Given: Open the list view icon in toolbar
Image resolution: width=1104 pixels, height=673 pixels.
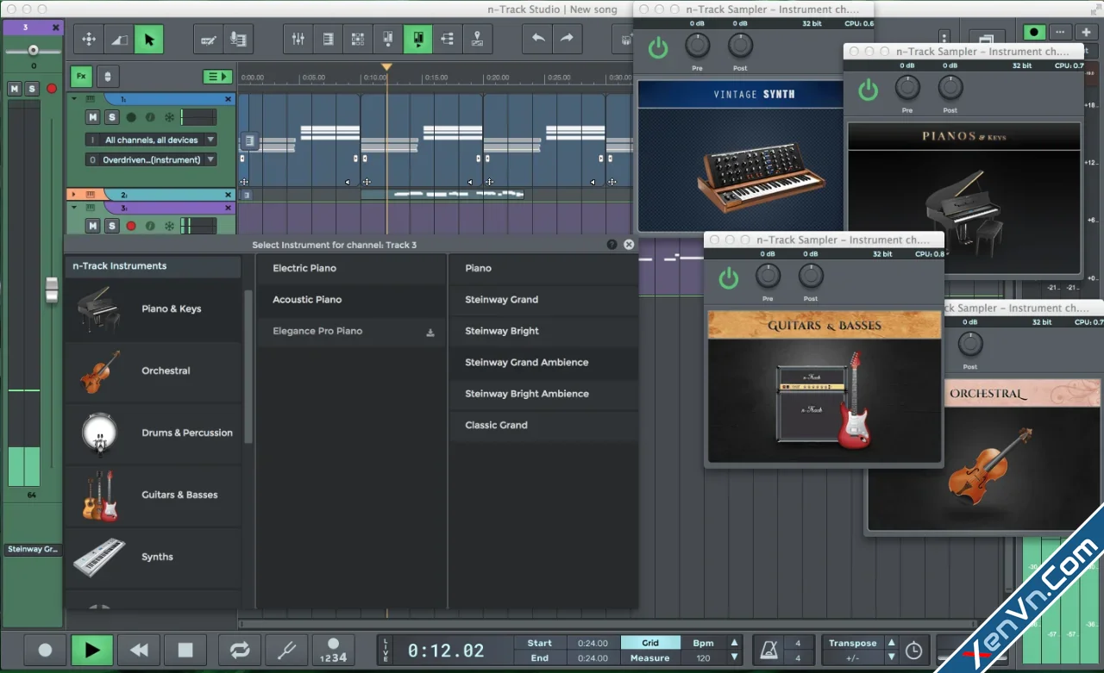Looking at the screenshot, I should [x=329, y=39].
